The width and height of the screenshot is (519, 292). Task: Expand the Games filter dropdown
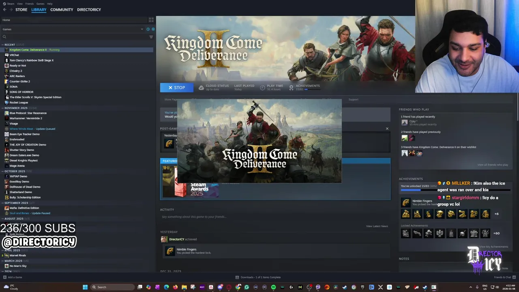pos(142,29)
